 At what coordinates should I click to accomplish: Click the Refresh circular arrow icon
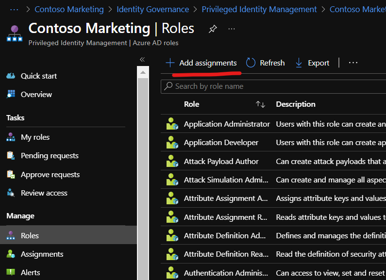(251, 63)
